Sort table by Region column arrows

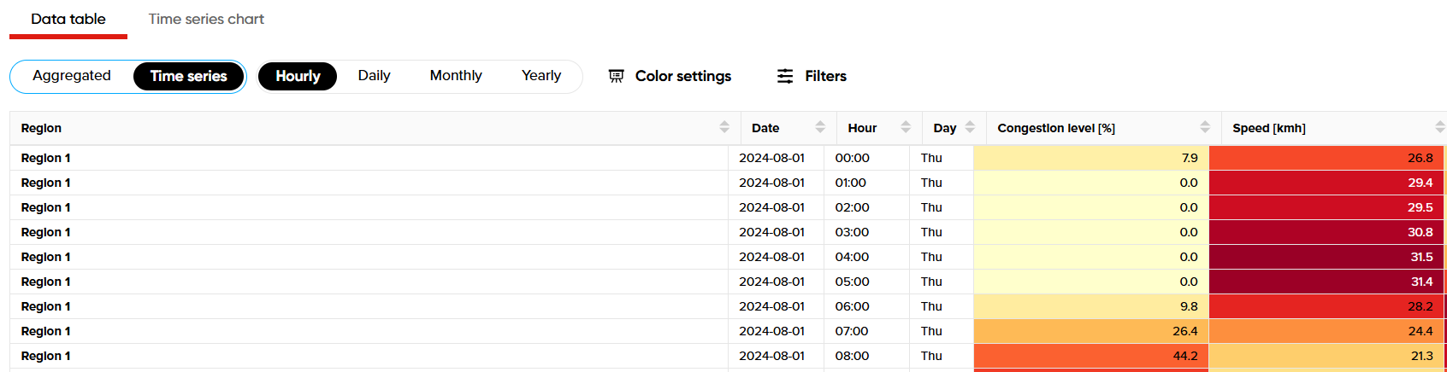[724, 127]
